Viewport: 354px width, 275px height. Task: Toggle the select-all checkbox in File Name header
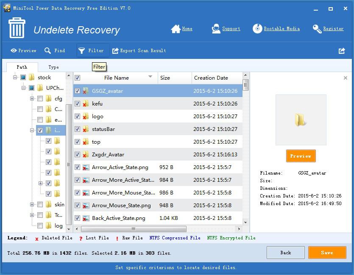pos(77,78)
